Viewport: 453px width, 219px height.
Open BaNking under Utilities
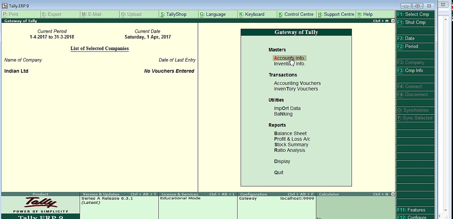(283, 114)
